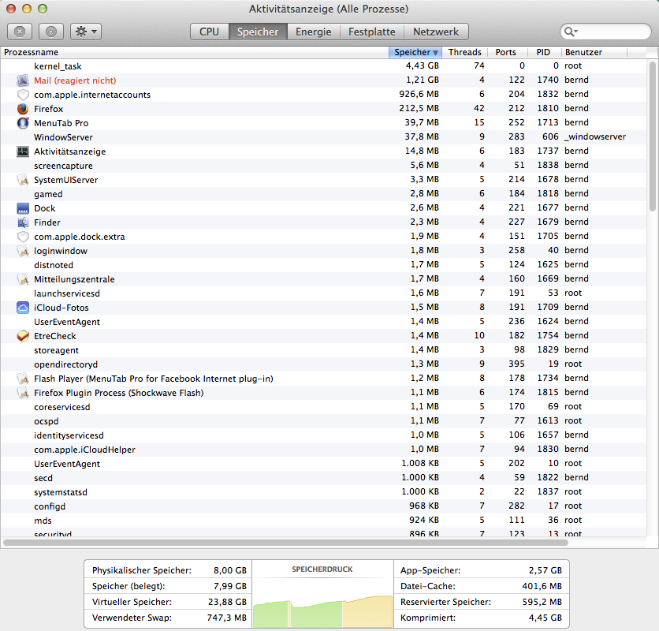Click the Physikalischer Speicher 8,00 GB value
Screen dimensions: 659x631
click(230, 570)
